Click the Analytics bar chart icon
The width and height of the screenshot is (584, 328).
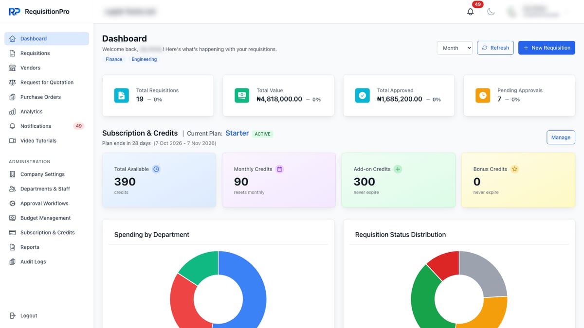tap(13, 112)
